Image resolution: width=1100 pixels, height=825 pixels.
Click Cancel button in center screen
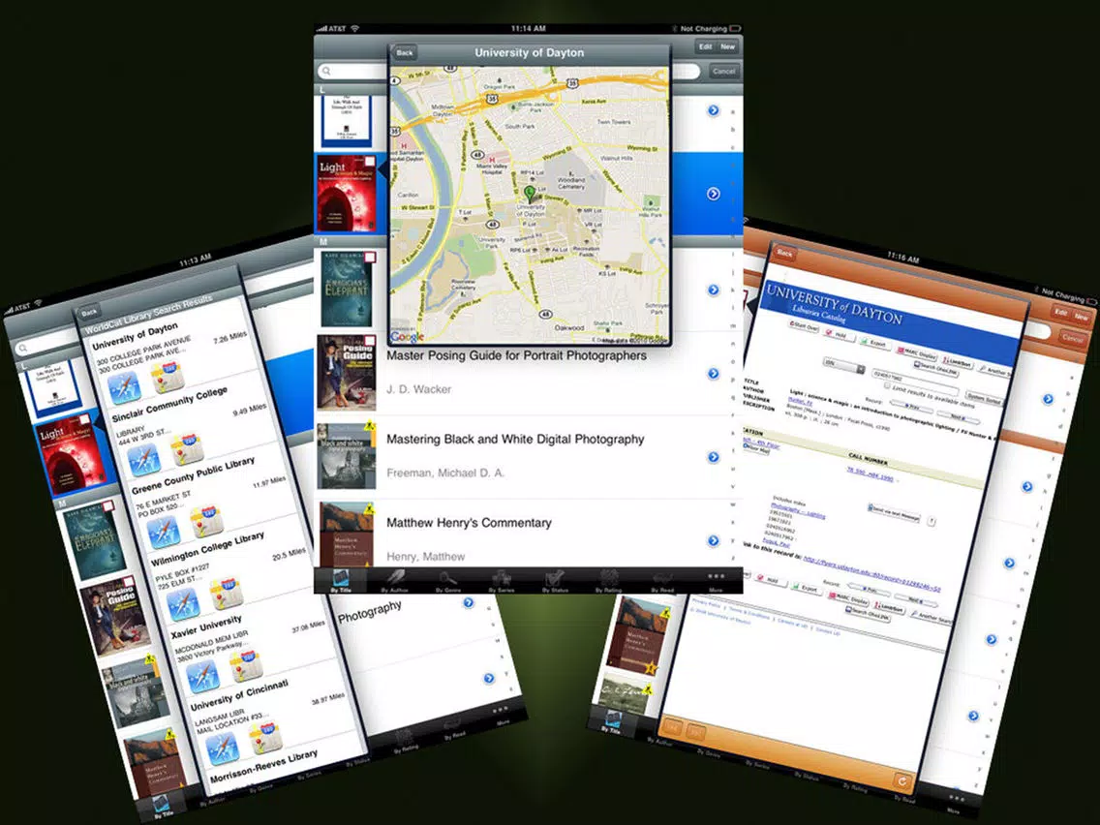point(723,71)
